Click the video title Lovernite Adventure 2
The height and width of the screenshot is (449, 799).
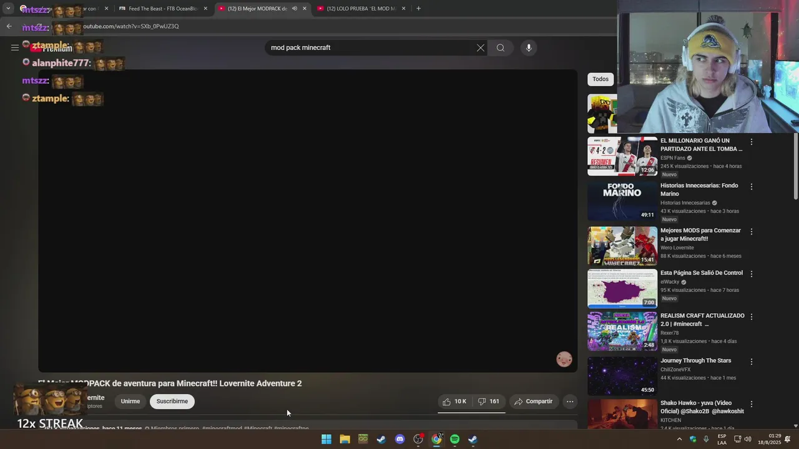[x=170, y=384]
